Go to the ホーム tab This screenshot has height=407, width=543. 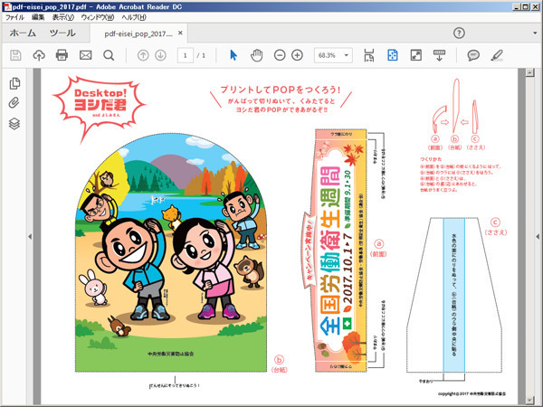pos(23,33)
